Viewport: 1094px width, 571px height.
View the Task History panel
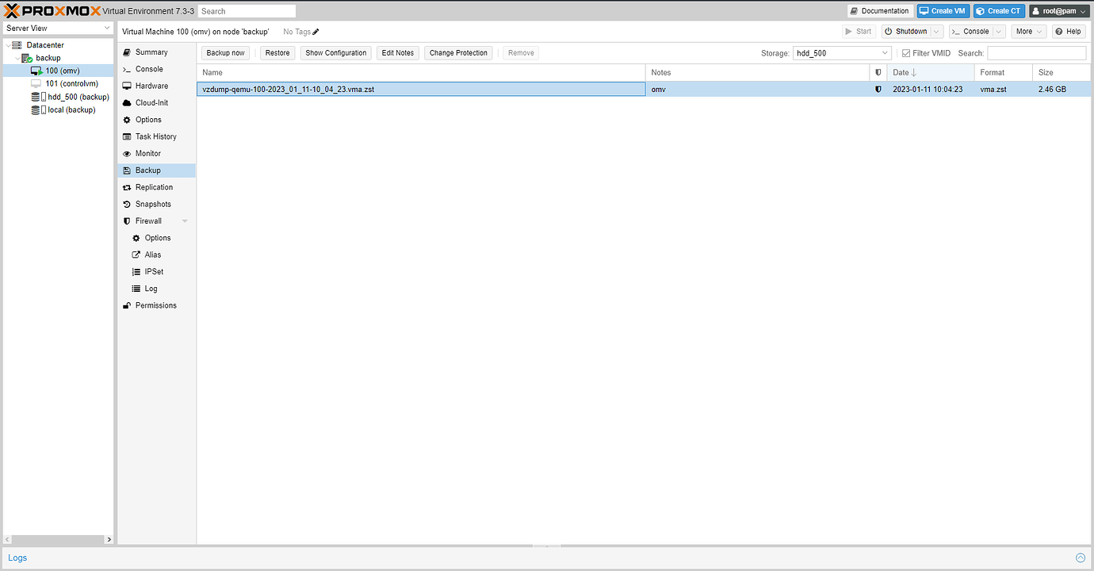pos(154,136)
